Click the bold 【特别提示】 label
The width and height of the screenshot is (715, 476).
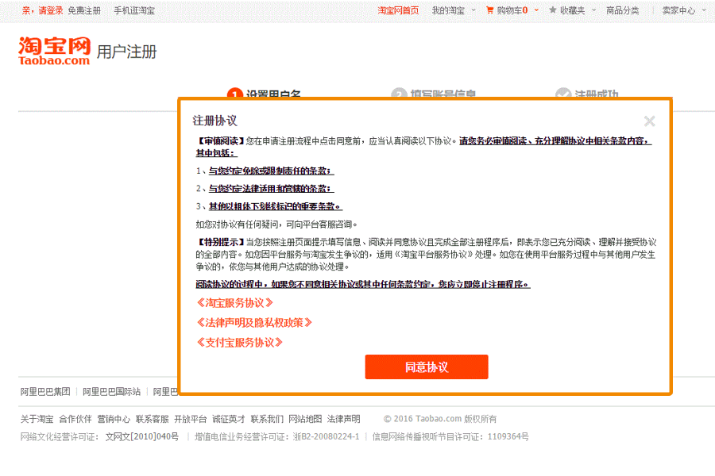coord(221,242)
